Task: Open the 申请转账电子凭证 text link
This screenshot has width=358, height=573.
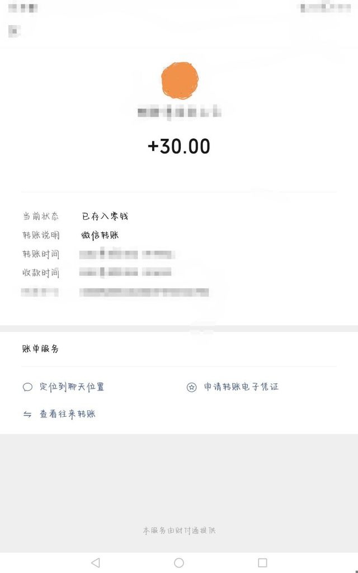Action: [241, 387]
